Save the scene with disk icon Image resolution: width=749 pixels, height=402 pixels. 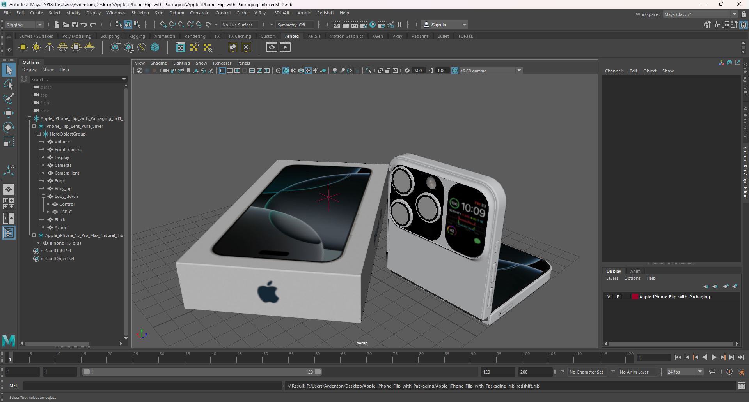tap(75, 25)
